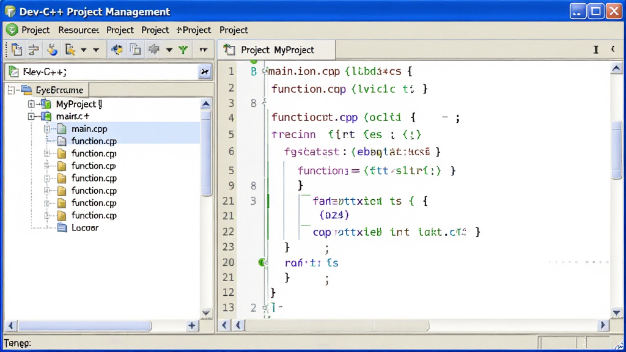Open the last Project menu in the menu bar

pyautogui.click(x=234, y=30)
